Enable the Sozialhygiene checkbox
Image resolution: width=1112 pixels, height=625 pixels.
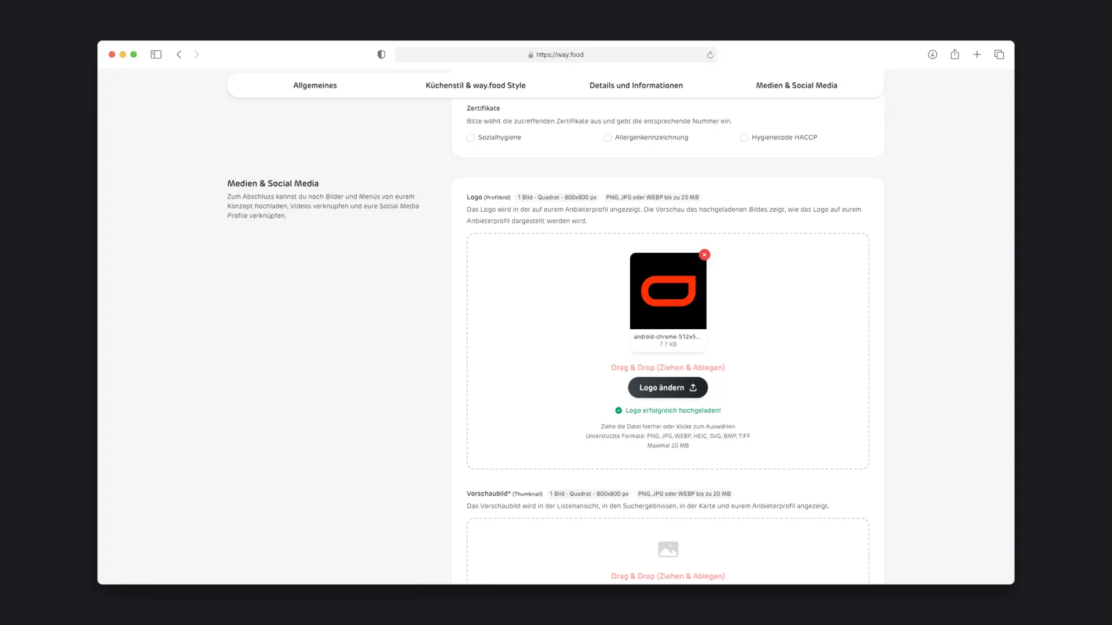pos(470,138)
